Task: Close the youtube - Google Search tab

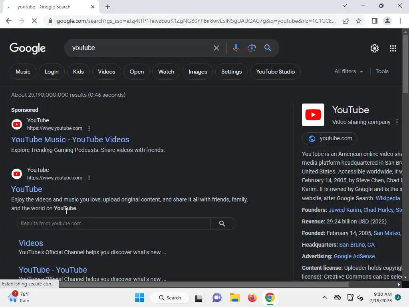Action: 93,7
